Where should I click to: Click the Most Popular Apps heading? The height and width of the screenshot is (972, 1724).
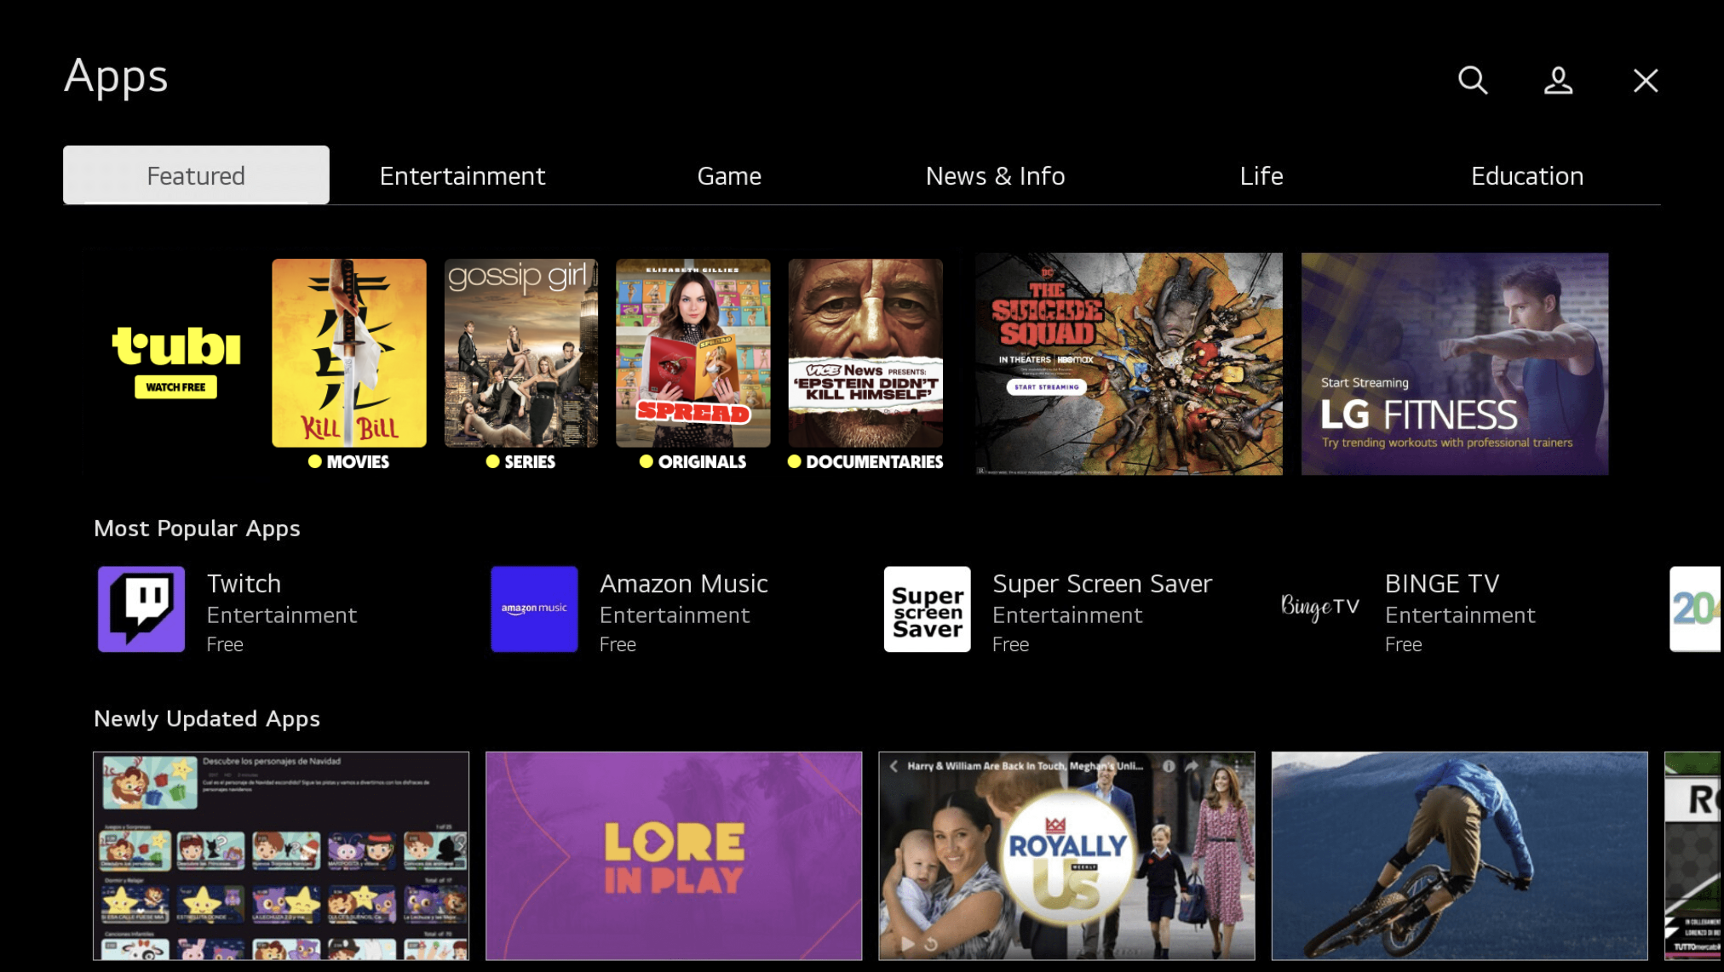(x=197, y=529)
